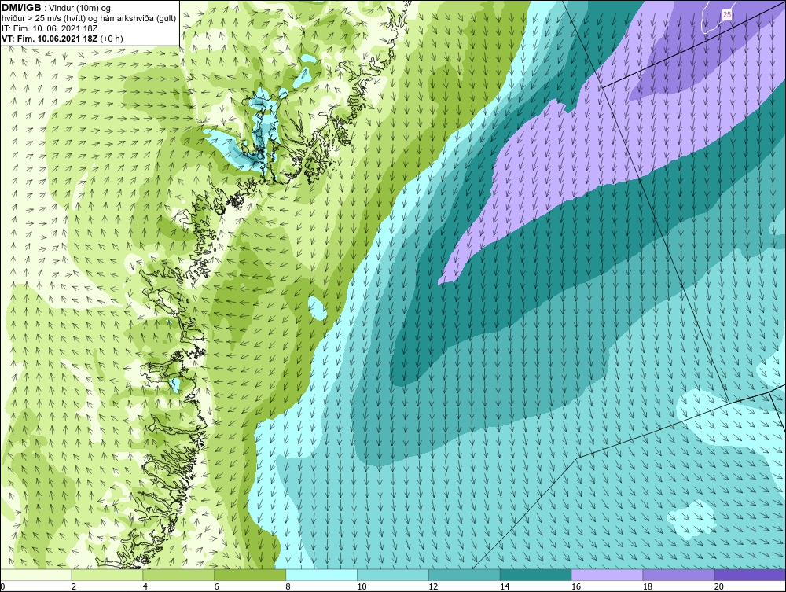Click the legend value "2"
This screenshot has width=786, height=592.
click(74, 586)
